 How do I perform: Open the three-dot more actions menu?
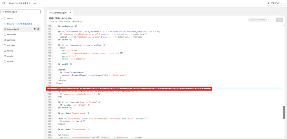(x=34, y=3)
